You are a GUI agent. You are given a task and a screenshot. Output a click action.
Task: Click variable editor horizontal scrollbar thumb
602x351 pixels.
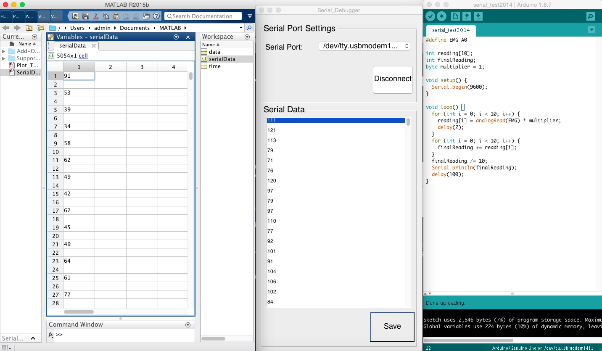pyautogui.click(x=79, y=312)
